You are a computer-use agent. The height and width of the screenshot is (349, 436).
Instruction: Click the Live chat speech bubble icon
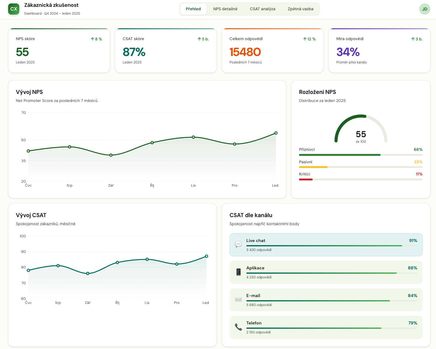point(238,244)
